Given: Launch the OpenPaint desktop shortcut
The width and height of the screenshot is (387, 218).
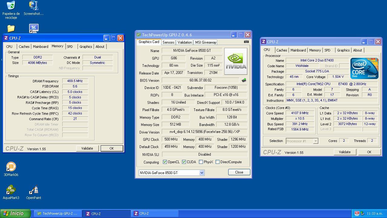Looking at the screenshot, I should (x=34, y=190).
